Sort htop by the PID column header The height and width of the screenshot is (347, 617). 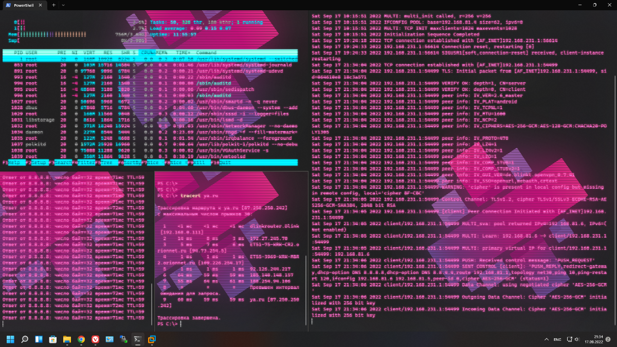tap(18, 52)
